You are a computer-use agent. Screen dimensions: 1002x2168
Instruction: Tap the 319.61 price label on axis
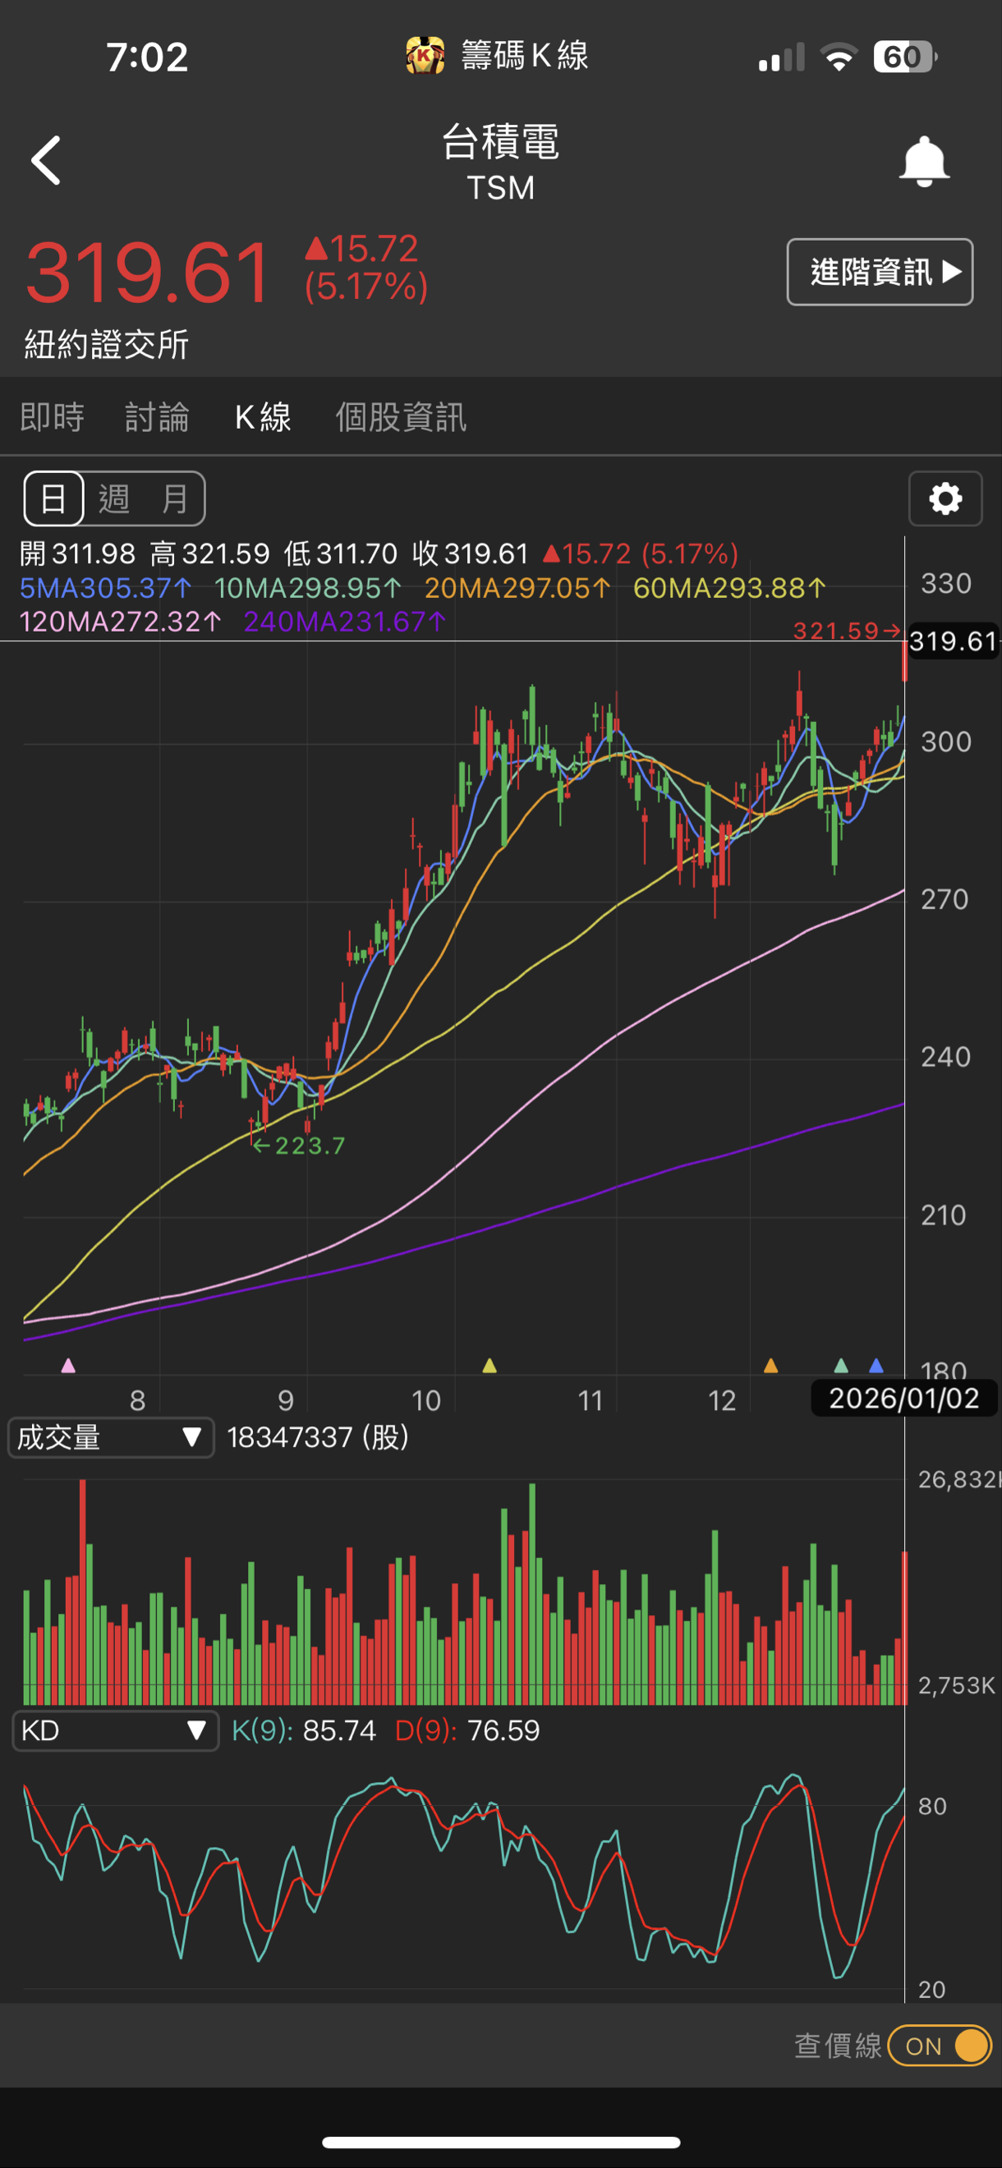tap(954, 641)
